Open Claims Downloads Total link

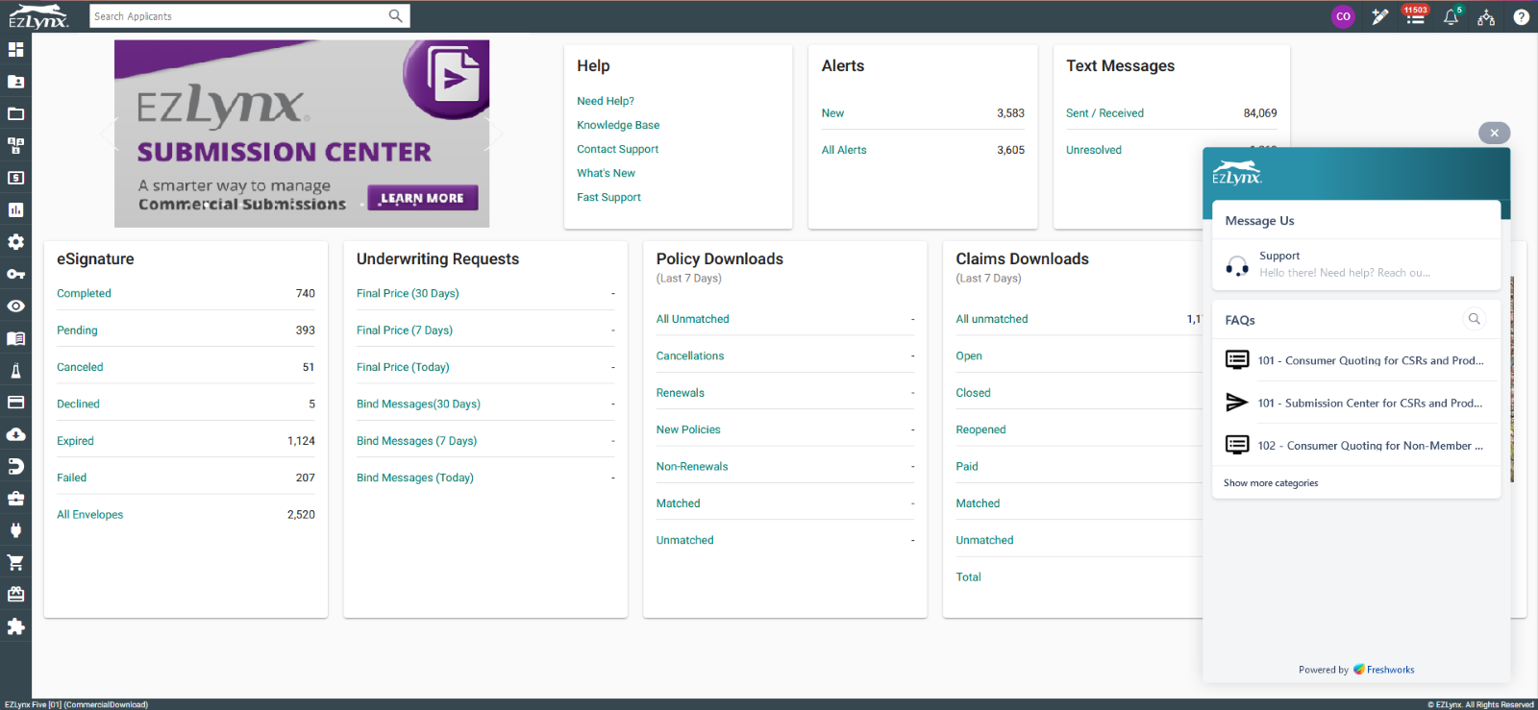968,577
